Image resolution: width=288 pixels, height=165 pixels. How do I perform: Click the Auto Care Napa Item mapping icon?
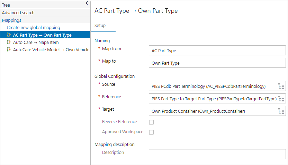[9, 42]
